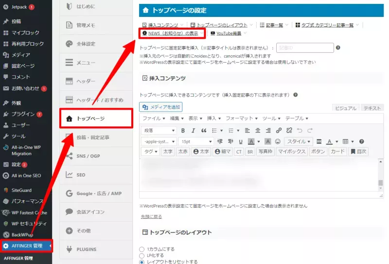This screenshot has height=264, width=389.
Task: Select the 1カラムにする radio option
Action: pyautogui.click(x=141, y=249)
